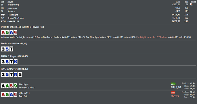Select the Notes column header
This screenshot has width=197, height=104.
[193, 2]
